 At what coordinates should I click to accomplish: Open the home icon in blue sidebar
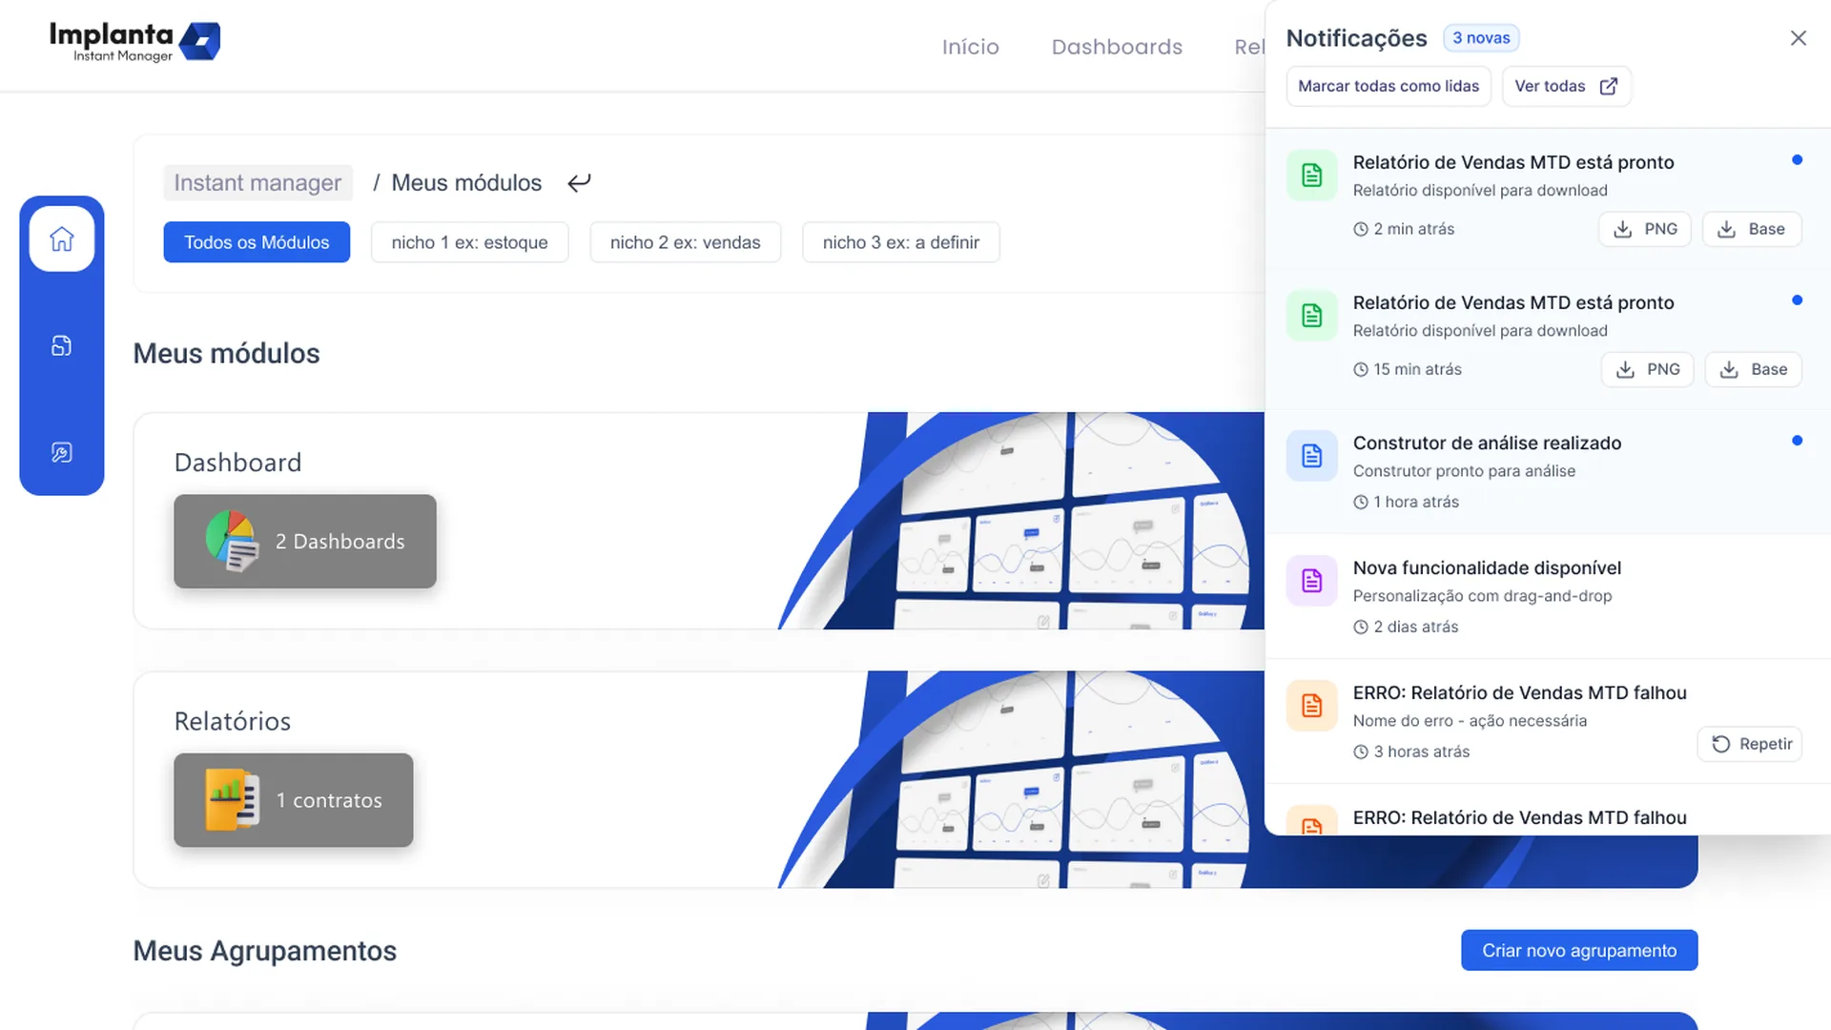pyautogui.click(x=62, y=238)
